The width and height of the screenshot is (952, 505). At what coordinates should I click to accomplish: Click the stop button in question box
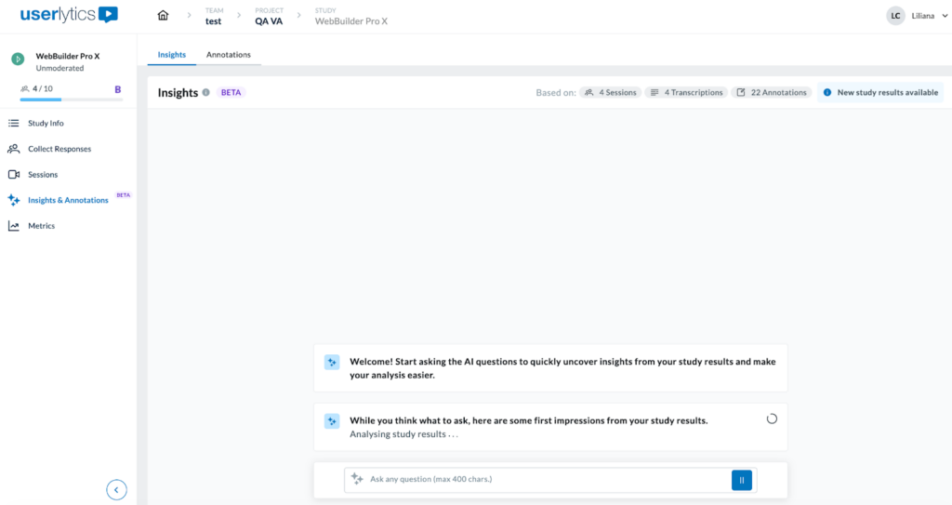coord(742,480)
